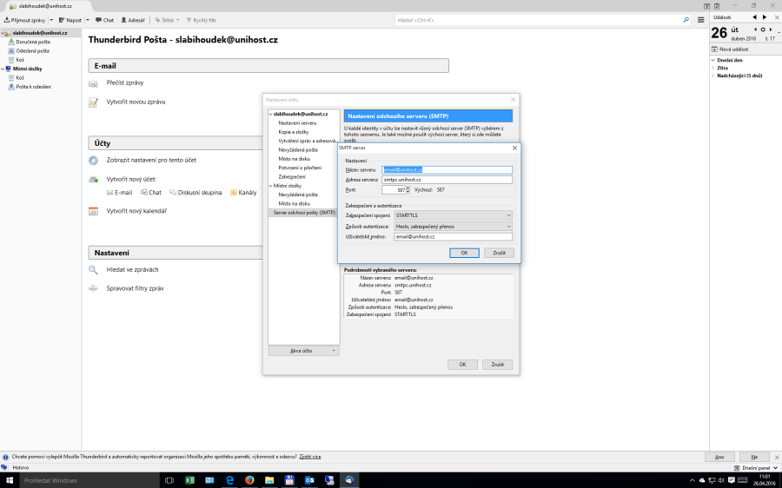782x488 pixels.
Task: Open the Způsob autentizace dropdown
Action: click(x=454, y=227)
